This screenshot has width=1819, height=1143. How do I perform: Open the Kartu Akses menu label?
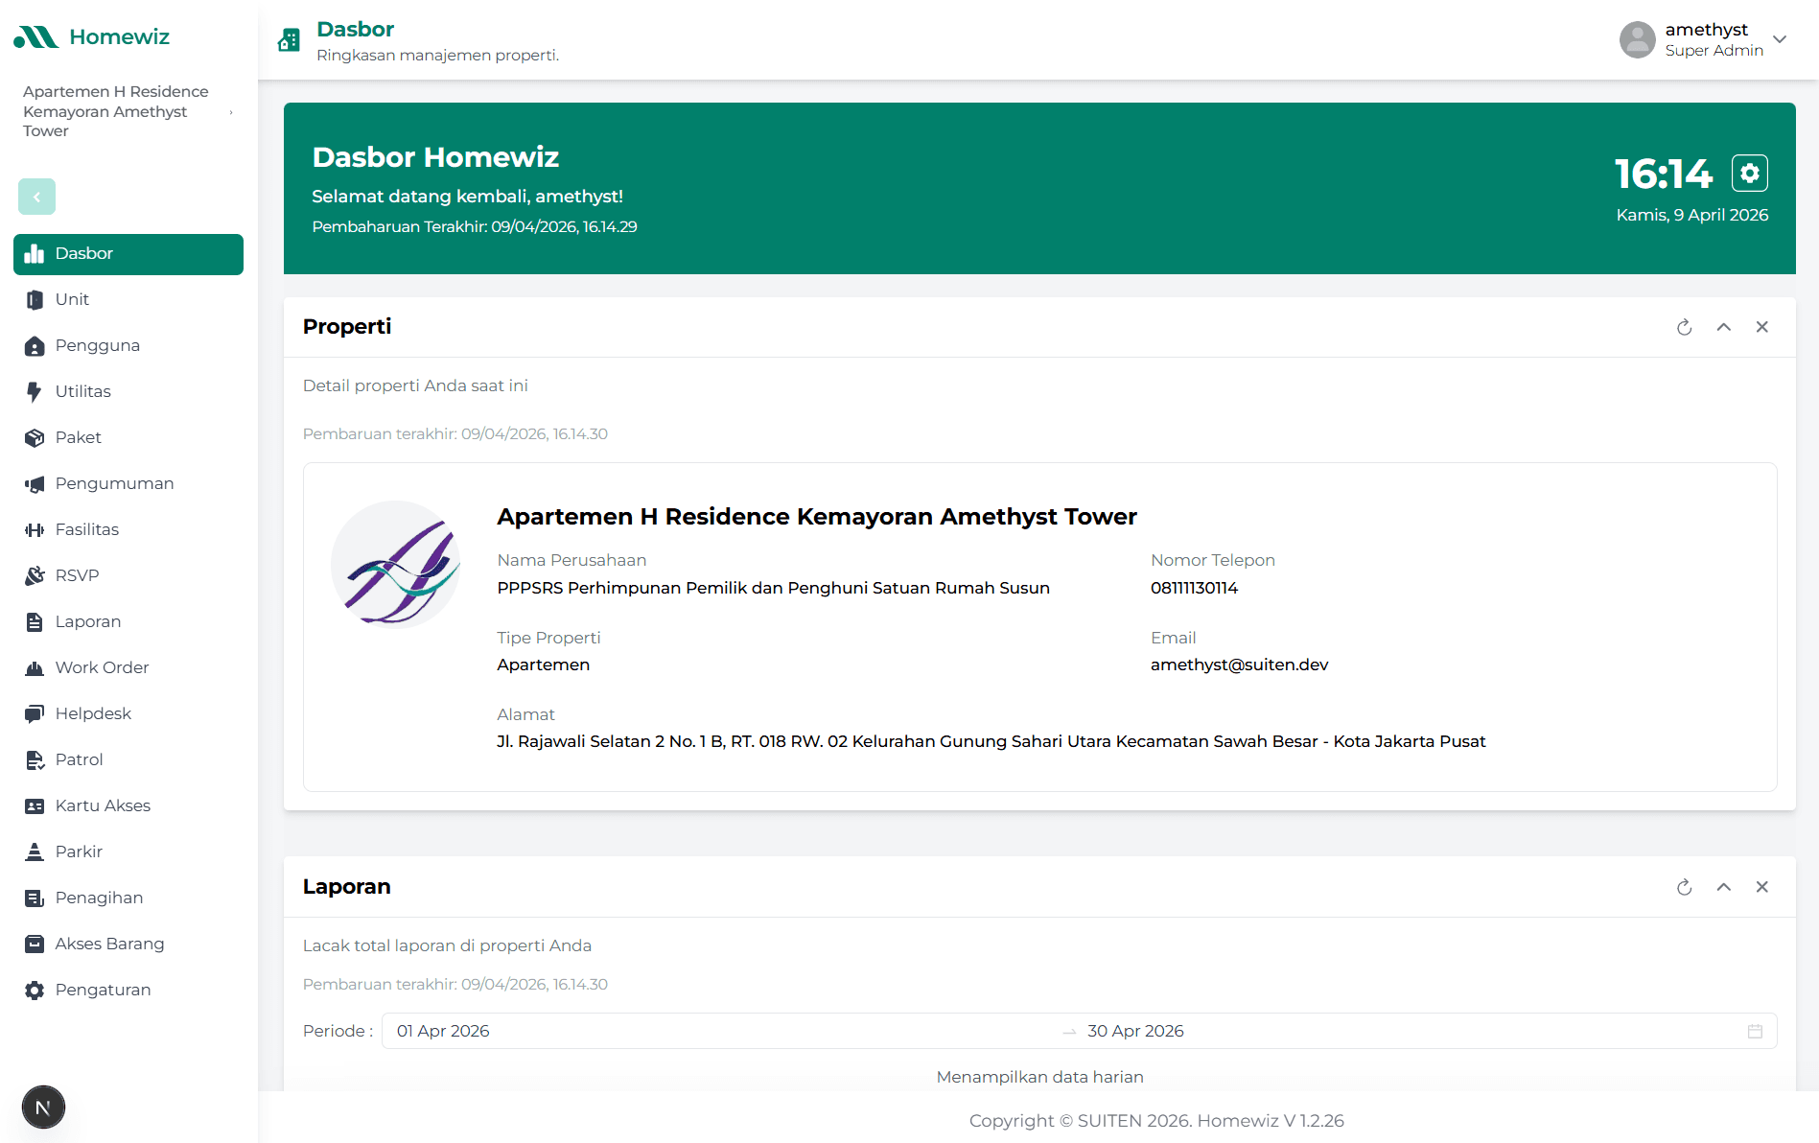click(103, 805)
